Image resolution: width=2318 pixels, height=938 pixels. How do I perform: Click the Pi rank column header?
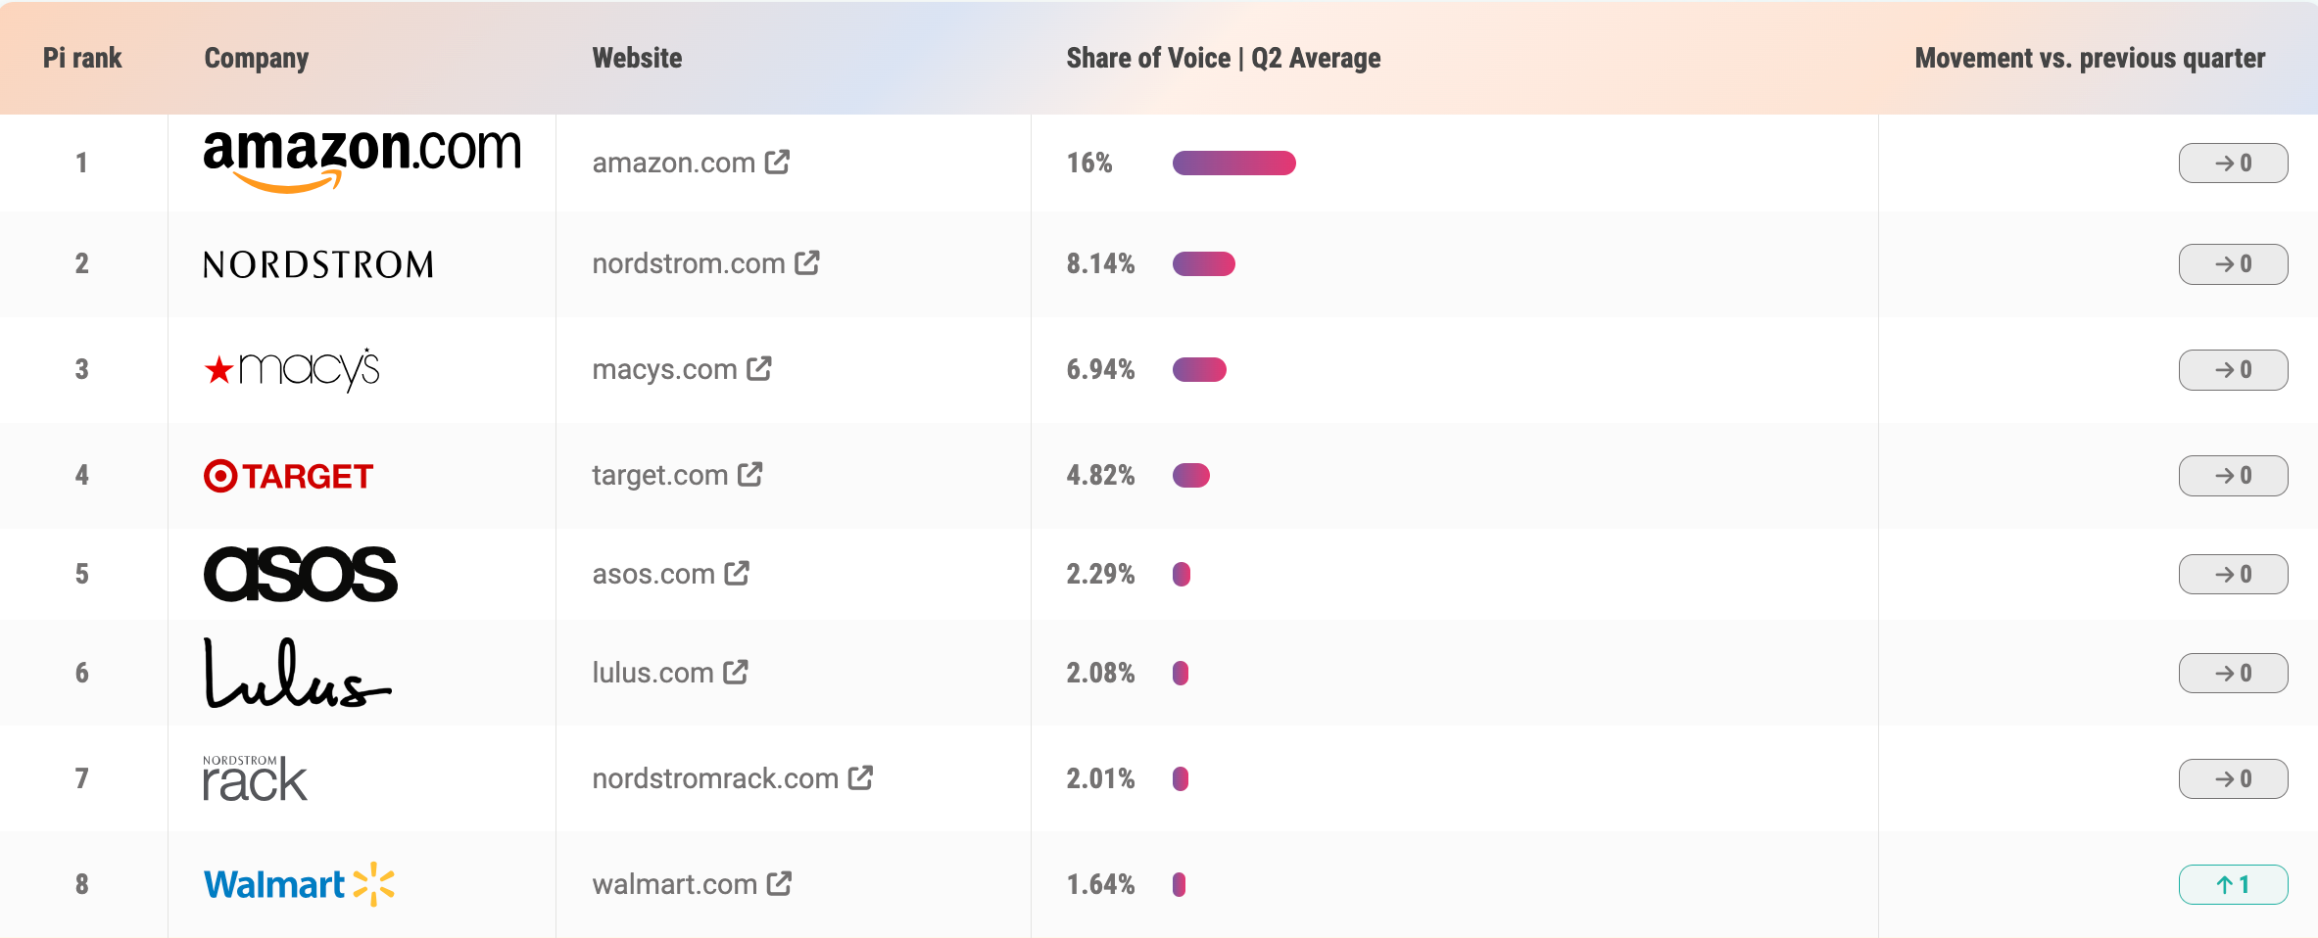coord(82,58)
